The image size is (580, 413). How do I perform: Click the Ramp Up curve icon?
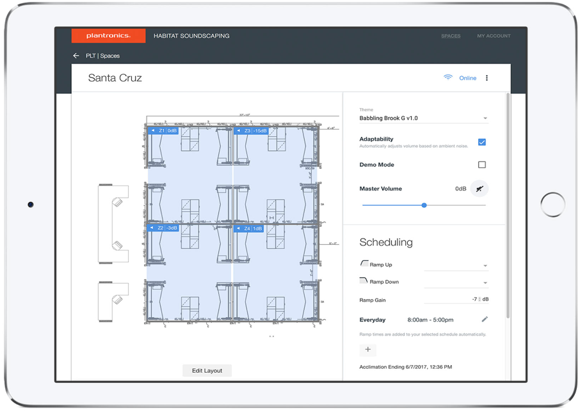click(364, 263)
